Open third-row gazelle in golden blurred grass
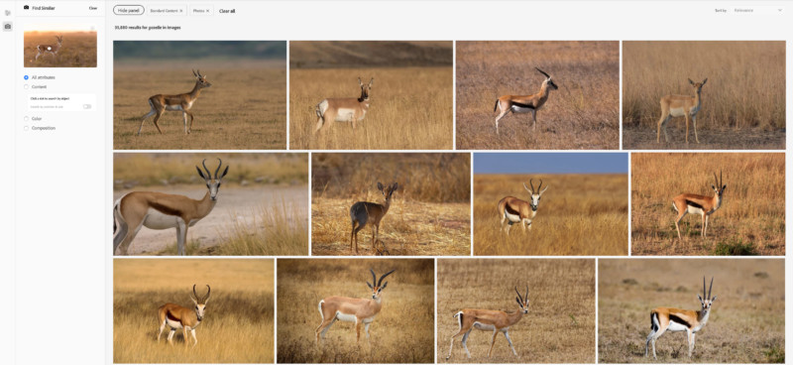 193,310
